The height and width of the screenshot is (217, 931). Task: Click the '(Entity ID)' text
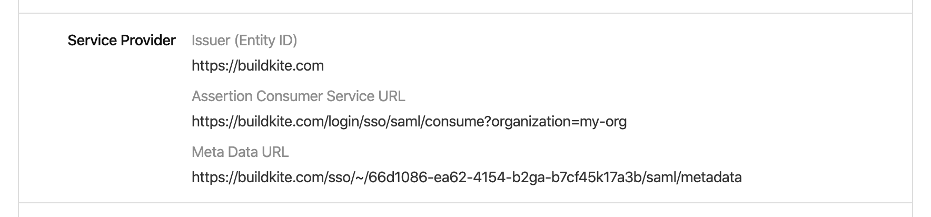coord(266,41)
